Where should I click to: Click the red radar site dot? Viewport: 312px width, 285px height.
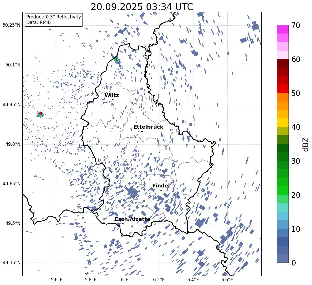tap(41, 113)
